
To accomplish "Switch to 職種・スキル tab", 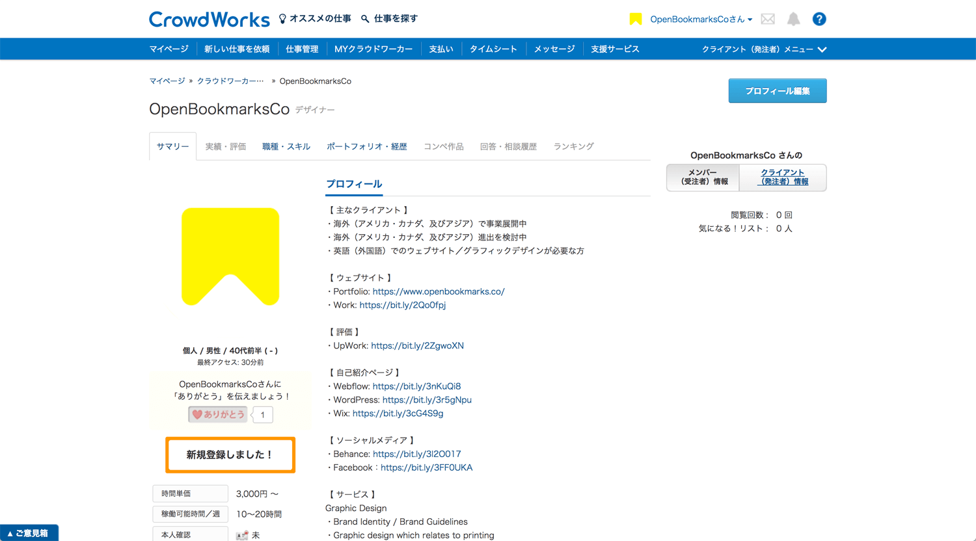I will point(286,146).
